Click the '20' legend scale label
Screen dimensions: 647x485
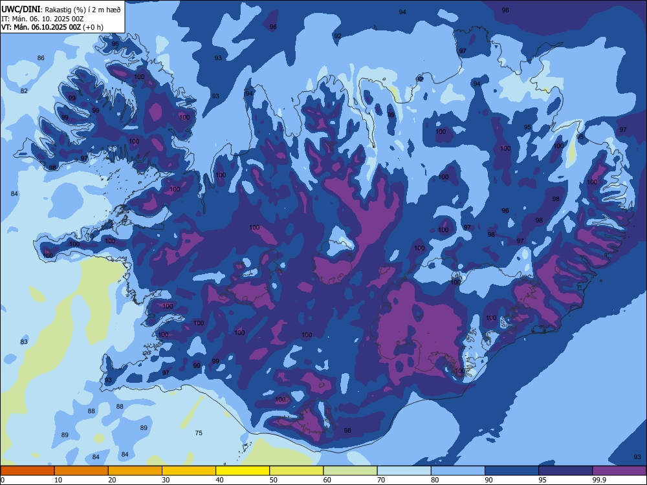click(112, 480)
